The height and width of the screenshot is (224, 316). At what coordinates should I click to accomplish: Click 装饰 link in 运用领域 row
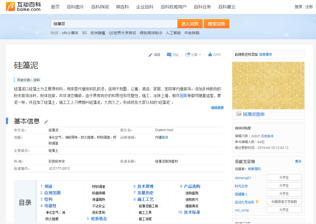pos(165,137)
